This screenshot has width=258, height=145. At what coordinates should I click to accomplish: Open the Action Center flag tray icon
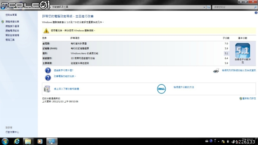click(223, 141)
